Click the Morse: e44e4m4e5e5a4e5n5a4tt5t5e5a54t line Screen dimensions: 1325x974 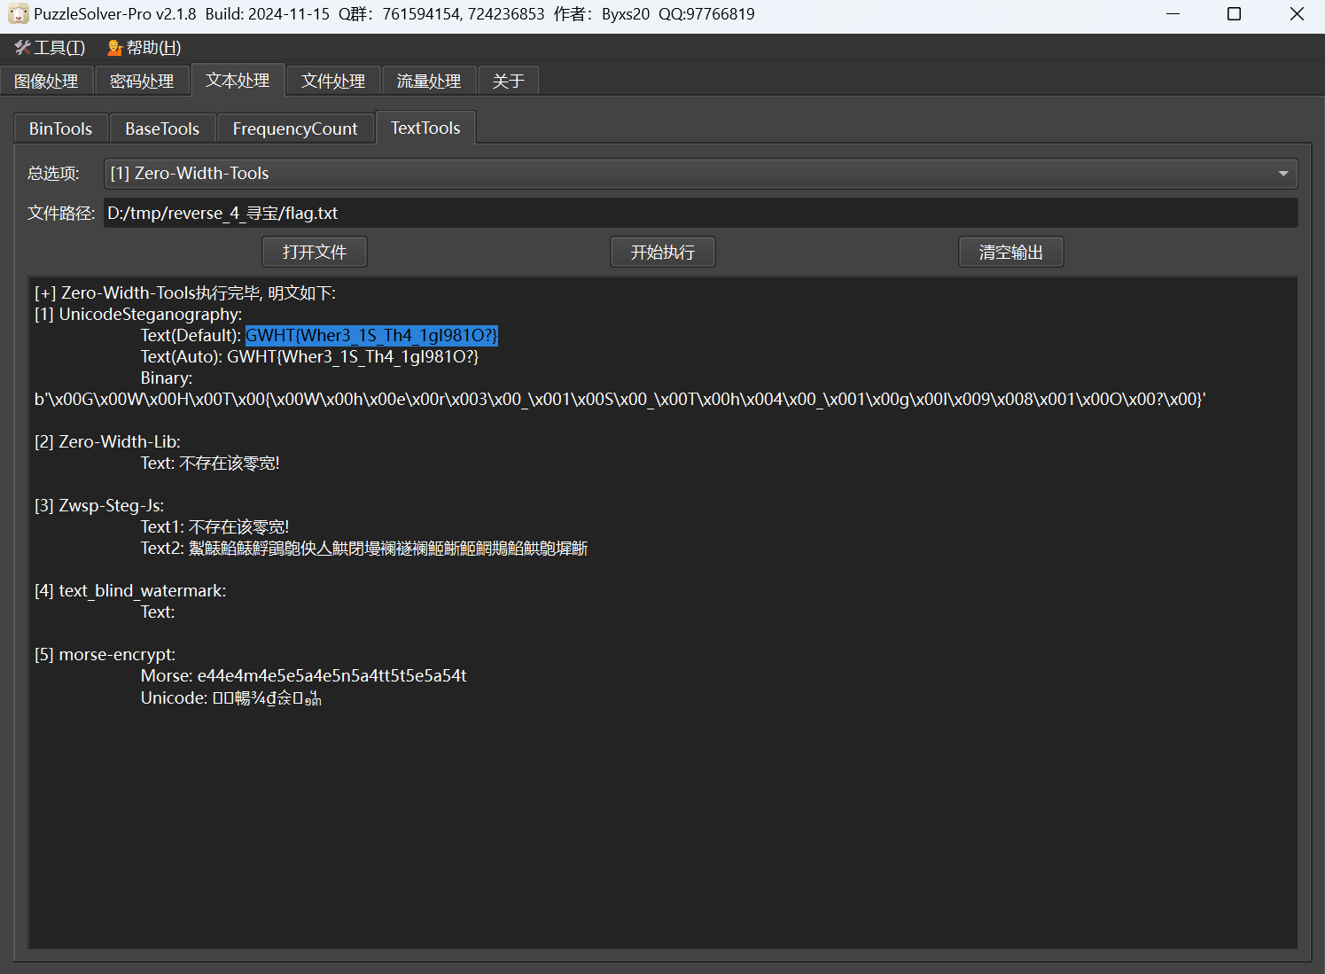[x=304, y=675]
